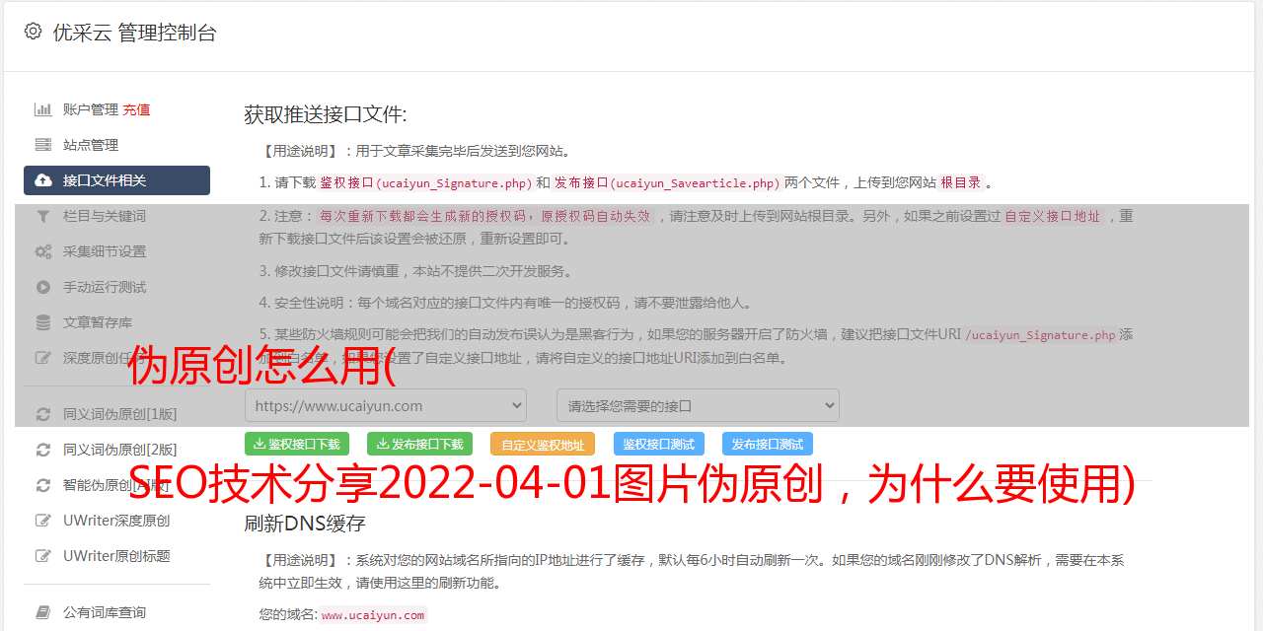Click the 刷新DNS缓存 heading
The width and height of the screenshot is (1263, 631).
[305, 523]
